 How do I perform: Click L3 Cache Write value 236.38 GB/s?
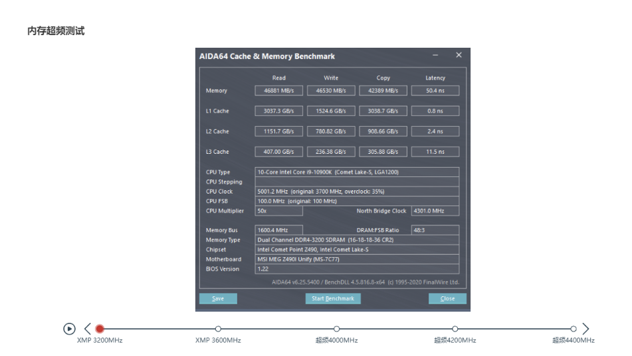(331, 152)
